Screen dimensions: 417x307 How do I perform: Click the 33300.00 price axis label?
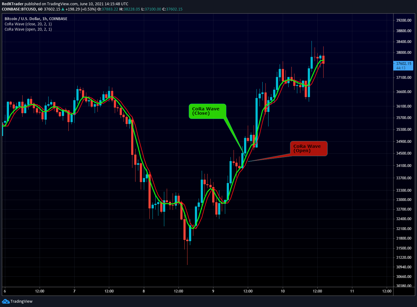(x=404, y=190)
